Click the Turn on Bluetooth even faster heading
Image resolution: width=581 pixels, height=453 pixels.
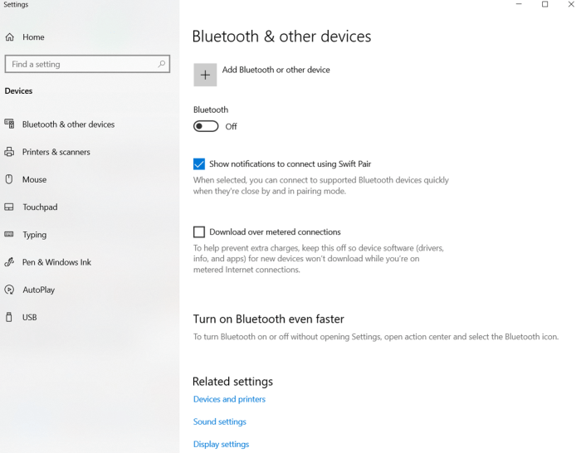point(269,319)
